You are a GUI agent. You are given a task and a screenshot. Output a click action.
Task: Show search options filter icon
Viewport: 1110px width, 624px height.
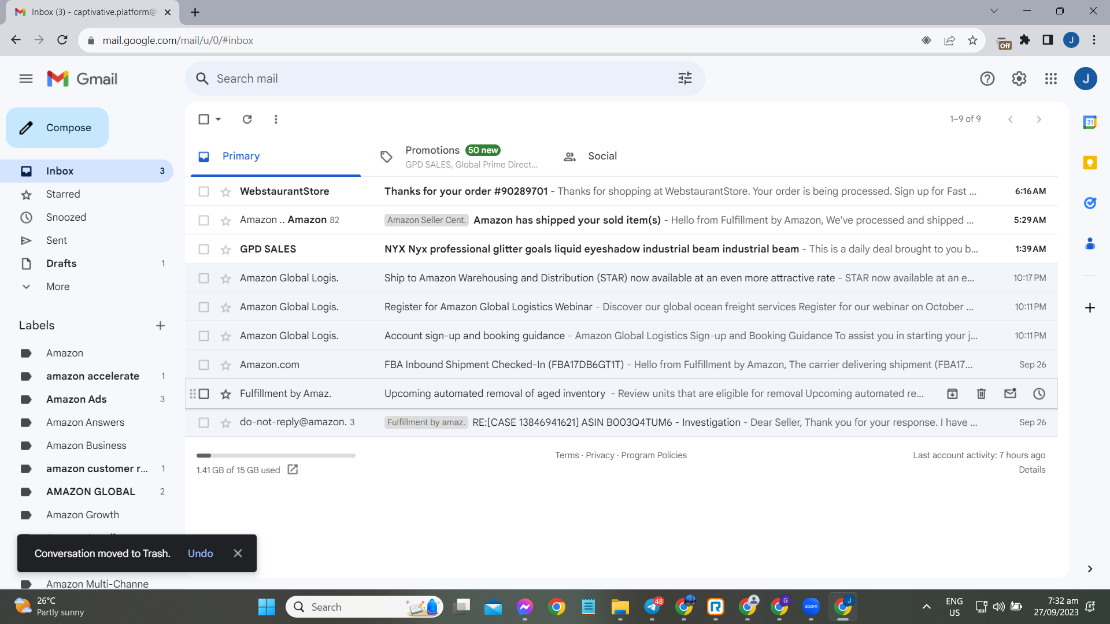[685, 79]
